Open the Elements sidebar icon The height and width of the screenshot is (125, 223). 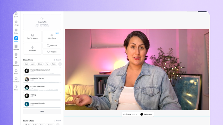16,63
